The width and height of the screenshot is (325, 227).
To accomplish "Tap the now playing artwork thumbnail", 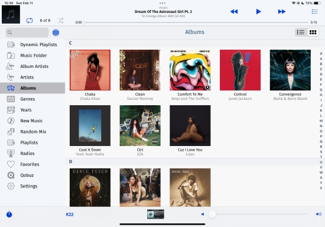I will [x=11, y=15].
